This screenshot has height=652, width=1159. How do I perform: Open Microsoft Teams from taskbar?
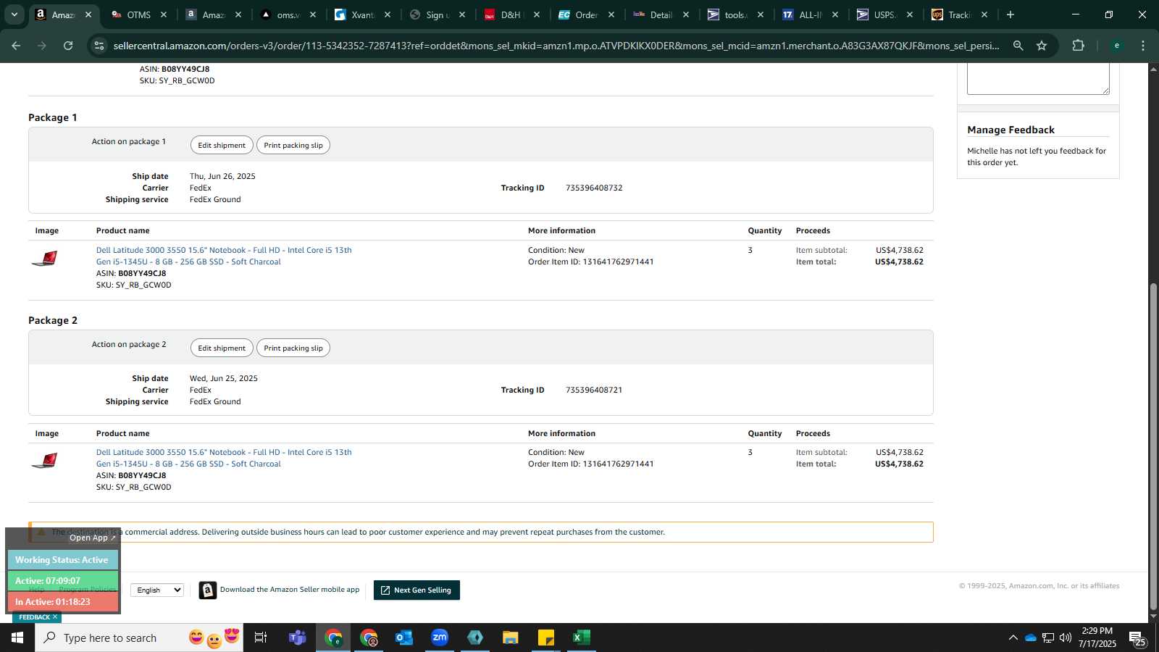(297, 638)
